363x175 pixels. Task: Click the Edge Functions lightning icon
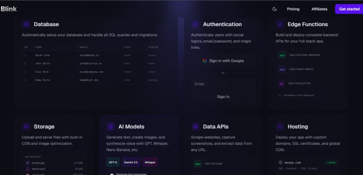[280, 24]
